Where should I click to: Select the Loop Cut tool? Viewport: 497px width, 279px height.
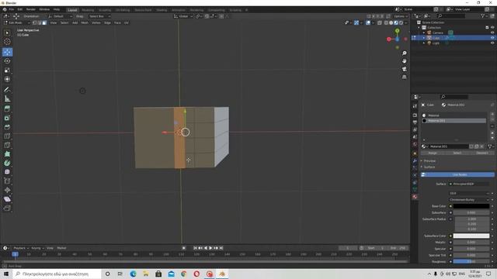7,136
